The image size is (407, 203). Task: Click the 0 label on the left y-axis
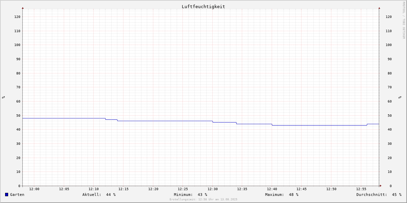20,186
